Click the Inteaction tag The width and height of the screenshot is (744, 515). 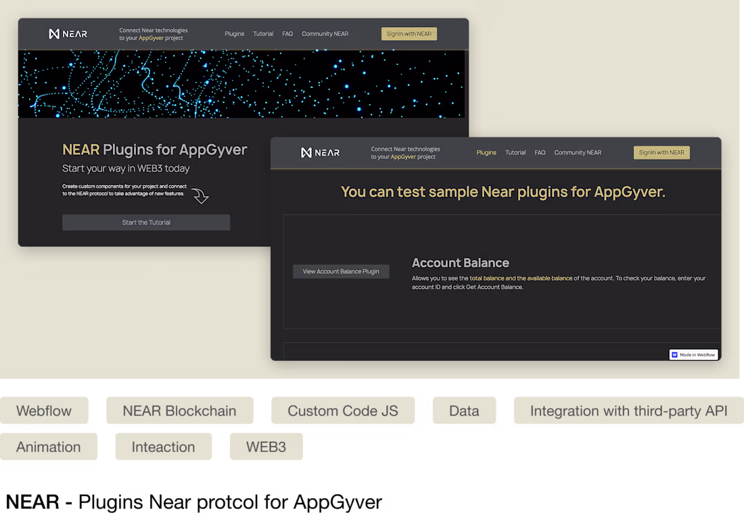pyautogui.click(x=163, y=447)
